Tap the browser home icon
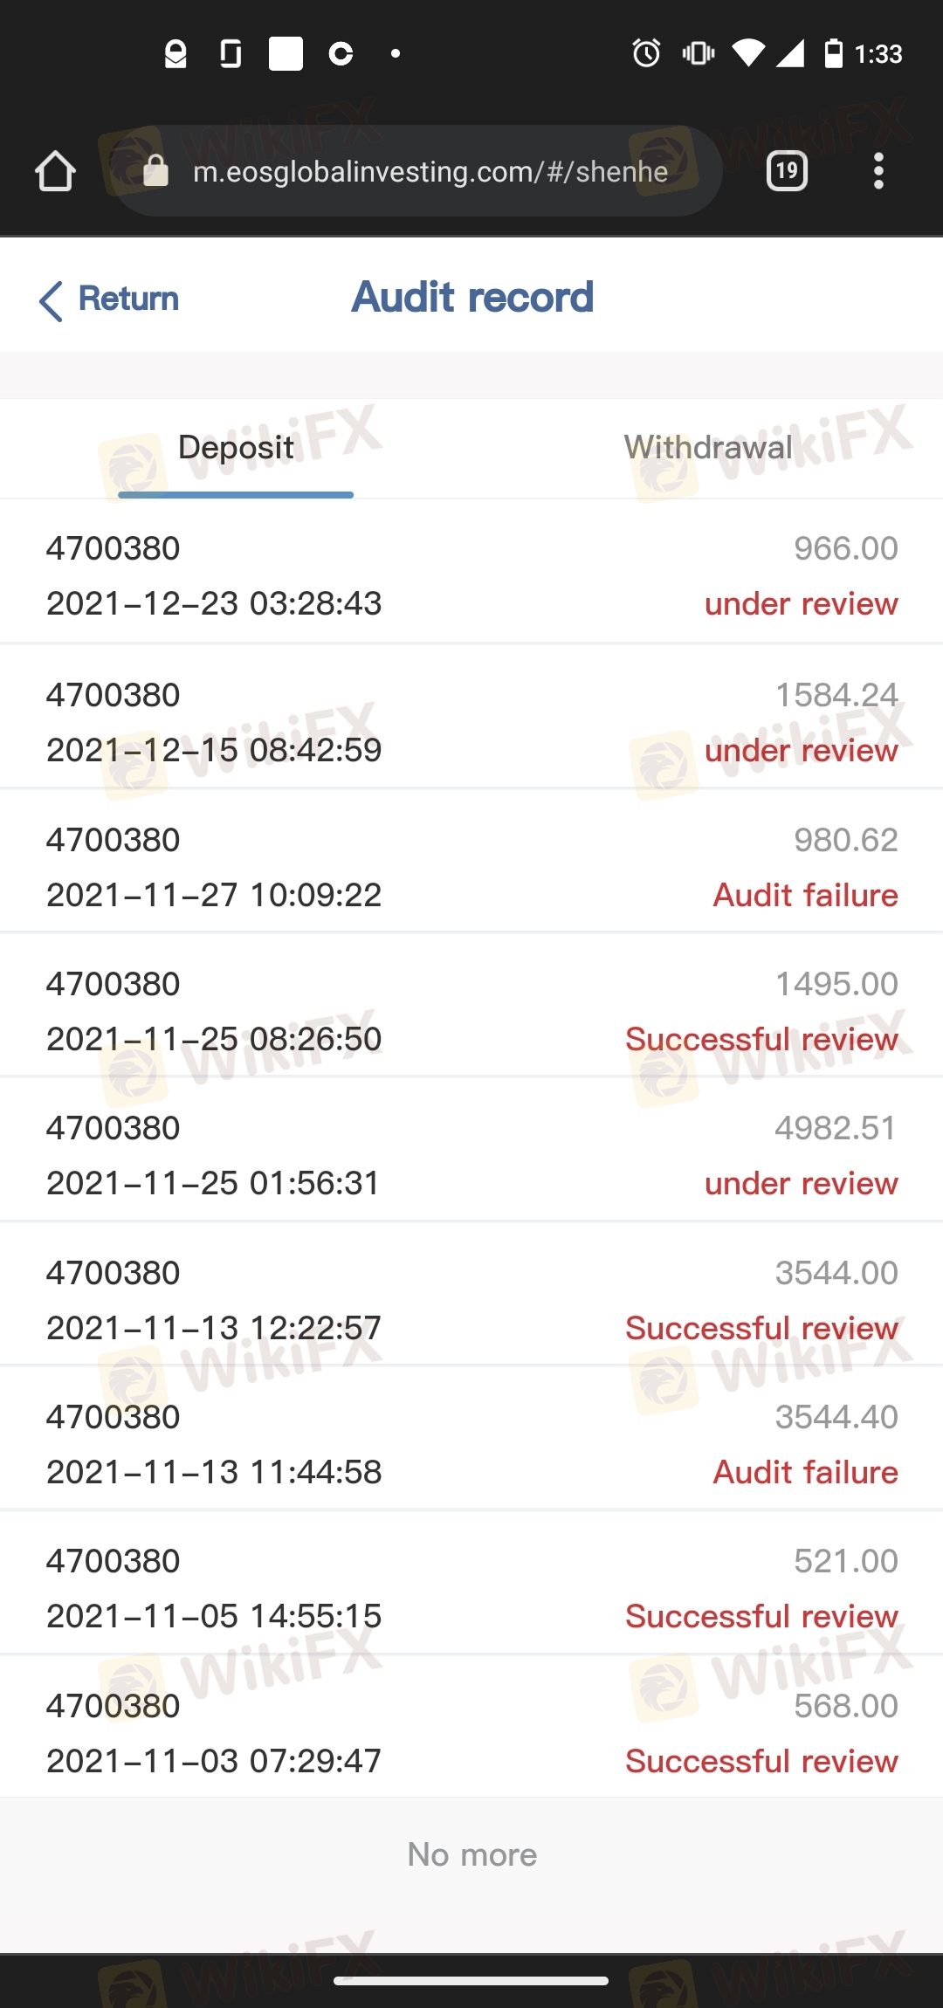Viewport: 943px width, 2008px height. pos(55,171)
